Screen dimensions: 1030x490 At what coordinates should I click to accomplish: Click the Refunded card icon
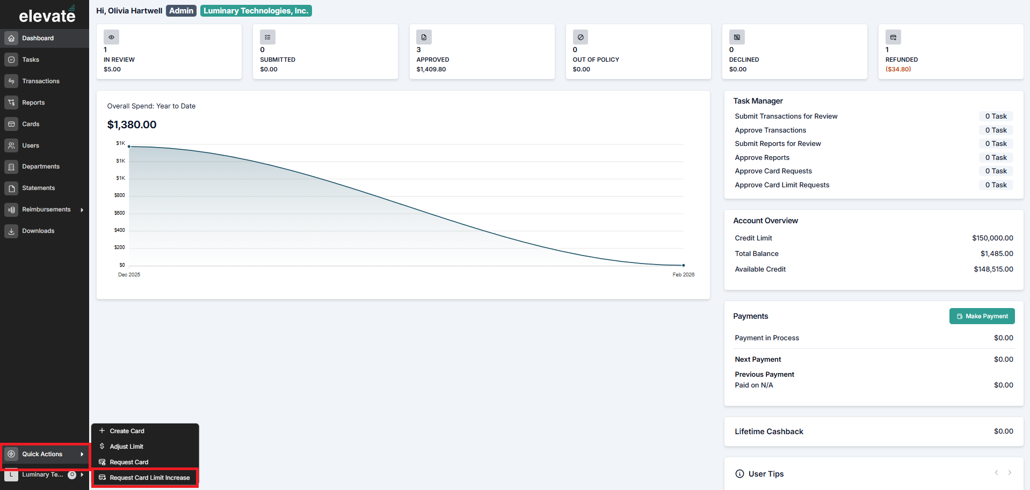(x=893, y=37)
